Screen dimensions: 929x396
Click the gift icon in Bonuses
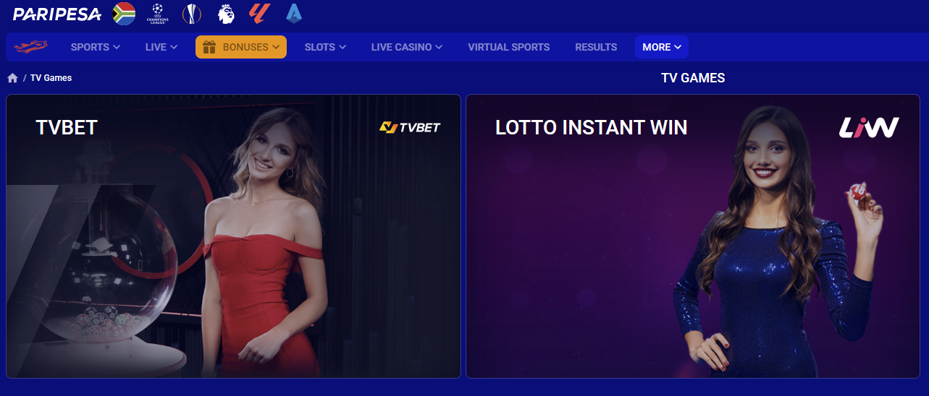(x=209, y=47)
